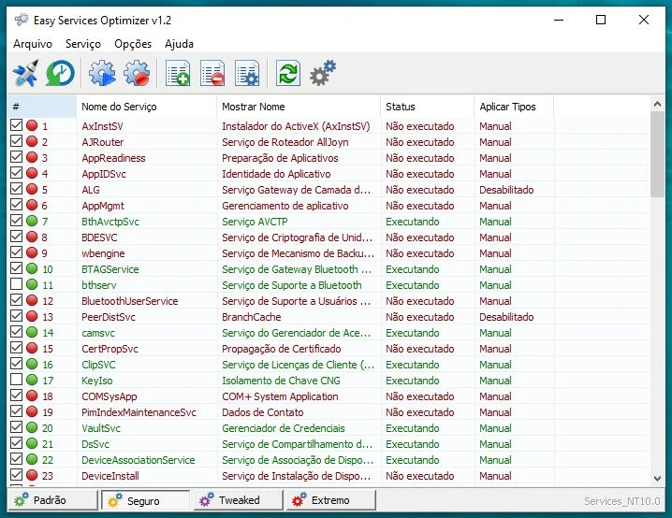
Task: Sort by Aplicar Tipos column header
Action: coord(514,107)
